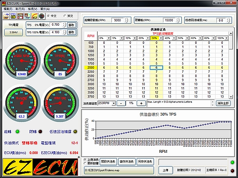The width and height of the screenshot is (238, 178).
Task: Click the fuel table vertical scrollbar down arrow
Action: pyautogui.click(x=231, y=97)
